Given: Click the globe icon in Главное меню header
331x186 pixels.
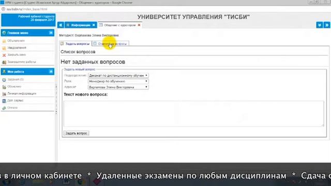Looking at the screenshot, I should [x=4, y=33].
